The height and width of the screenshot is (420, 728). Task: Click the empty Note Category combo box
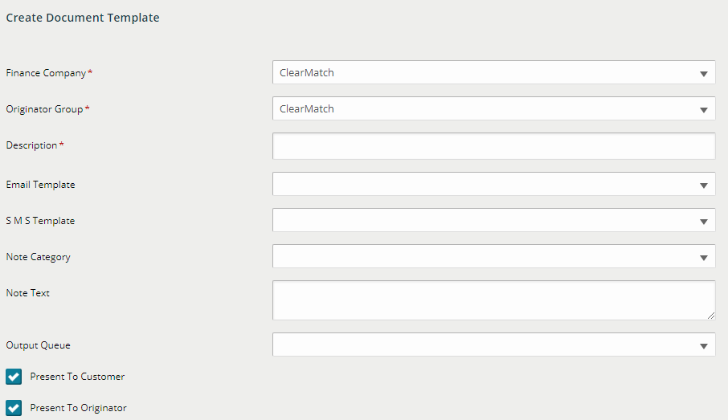(x=493, y=257)
